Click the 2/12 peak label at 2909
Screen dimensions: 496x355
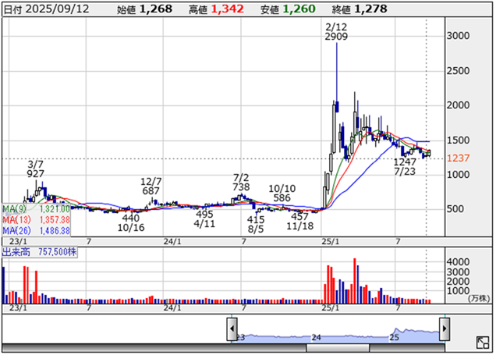click(x=335, y=32)
